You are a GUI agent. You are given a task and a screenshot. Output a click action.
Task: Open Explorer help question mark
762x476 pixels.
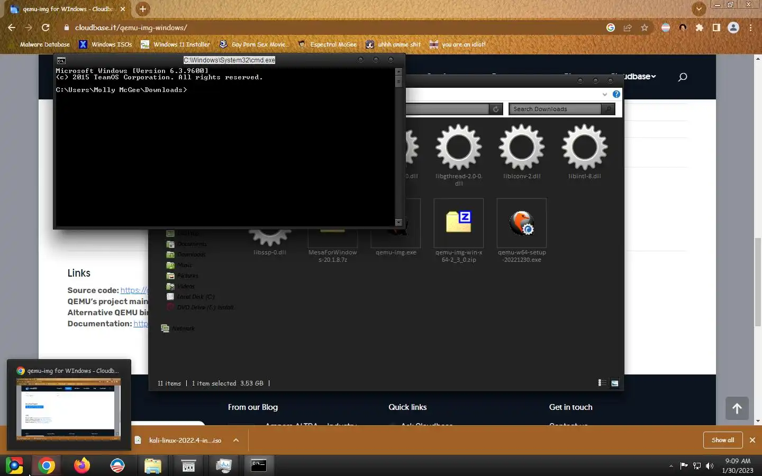tap(616, 94)
